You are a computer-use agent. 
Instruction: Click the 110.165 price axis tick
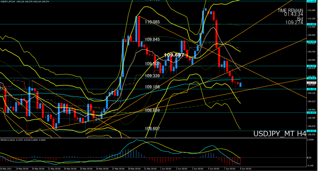[311, 19]
